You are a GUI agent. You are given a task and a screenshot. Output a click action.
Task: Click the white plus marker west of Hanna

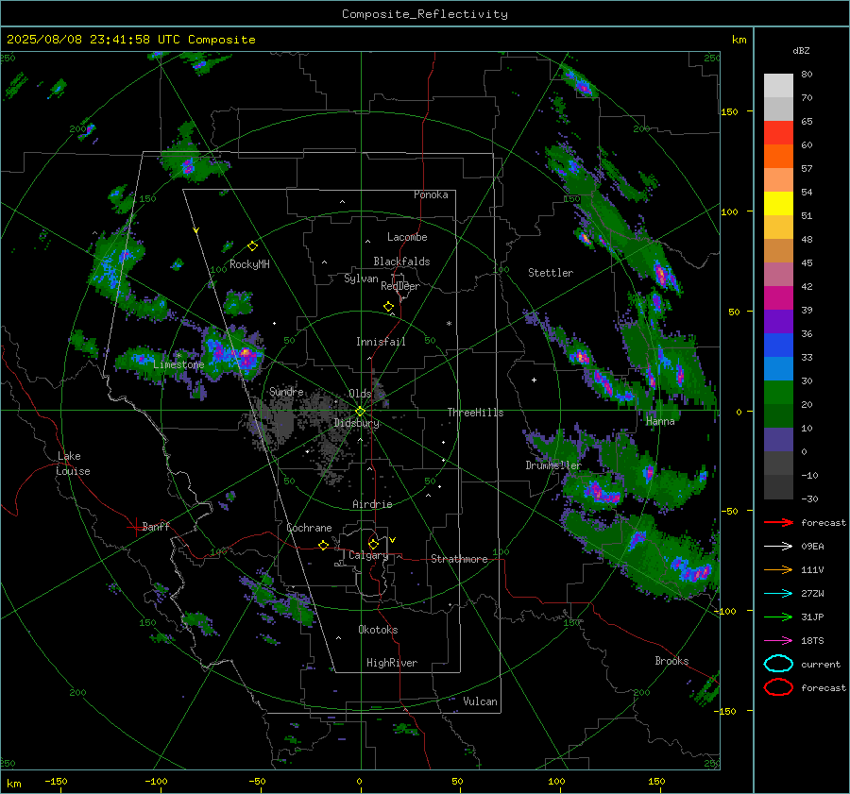[534, 380]
